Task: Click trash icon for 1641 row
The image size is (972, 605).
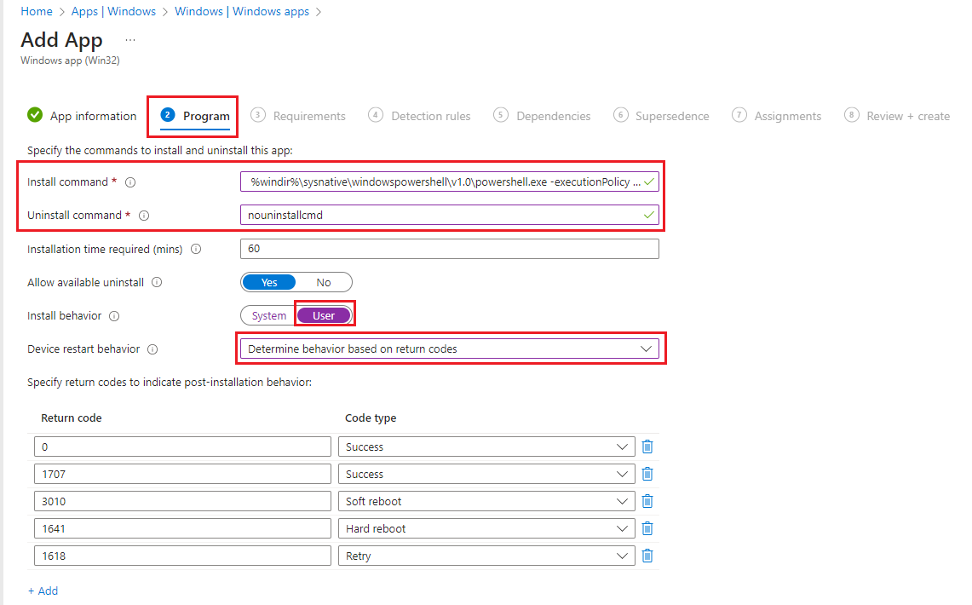Action: pos(647,528)
